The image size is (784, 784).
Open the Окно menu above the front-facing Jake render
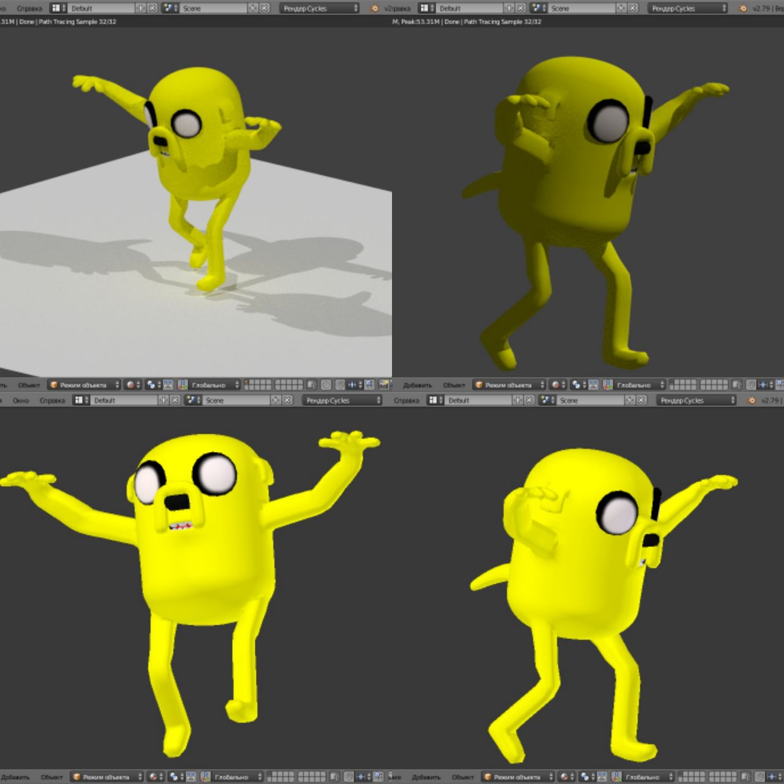tap(21, 401)
